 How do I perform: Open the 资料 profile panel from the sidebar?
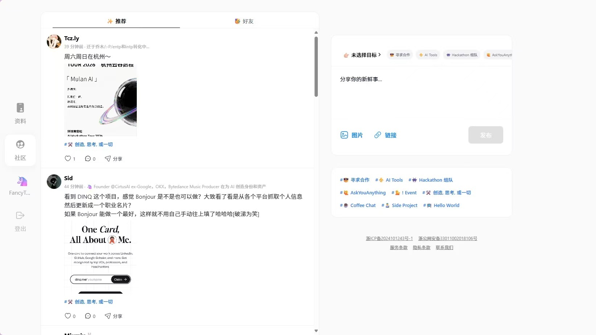(20, 112)
